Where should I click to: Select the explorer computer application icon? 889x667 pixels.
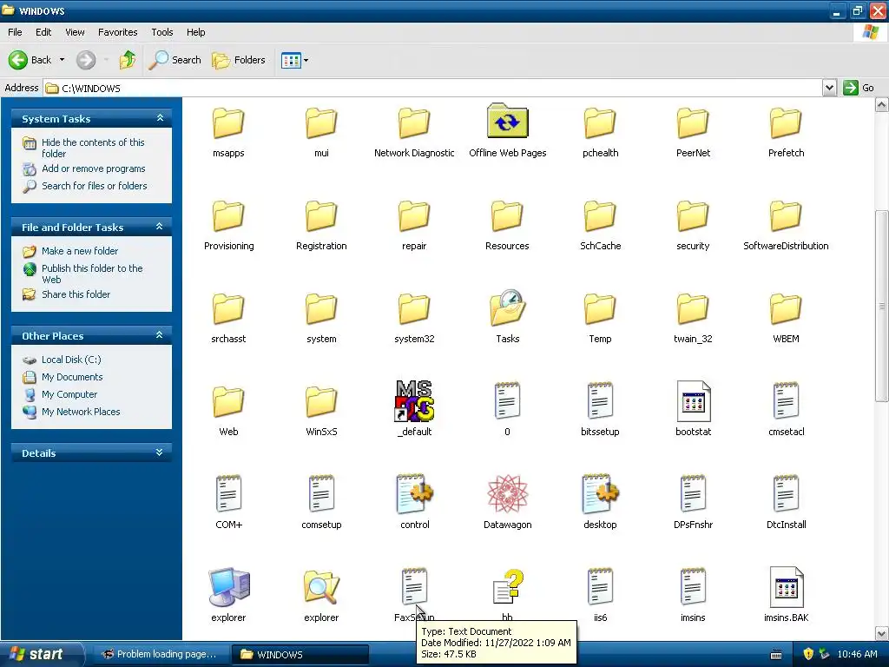pos(228,587)
